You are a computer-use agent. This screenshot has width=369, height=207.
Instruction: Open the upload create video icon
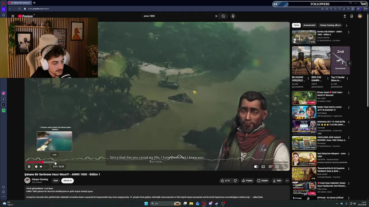click(x=344, y=16)
